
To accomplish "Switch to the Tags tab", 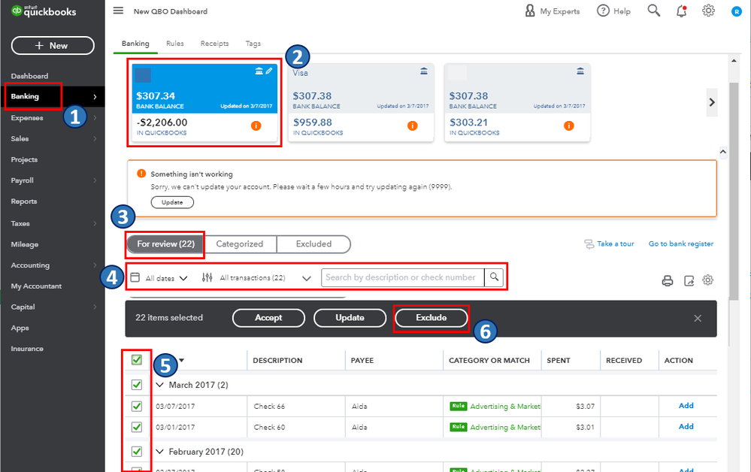I will (253, 44).
